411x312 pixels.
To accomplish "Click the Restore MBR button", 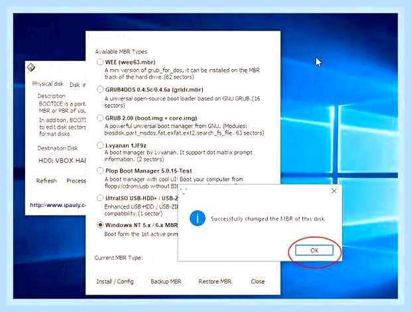I will coord(215,281).
